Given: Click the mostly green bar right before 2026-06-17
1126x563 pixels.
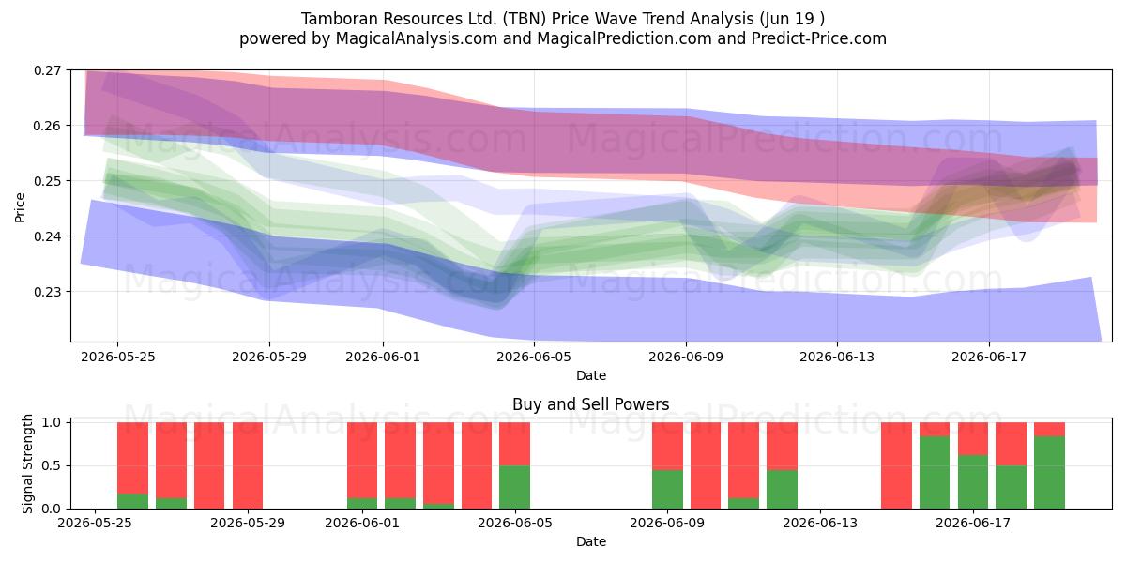Looking at the screenshot, I should (x=935, y=465).
